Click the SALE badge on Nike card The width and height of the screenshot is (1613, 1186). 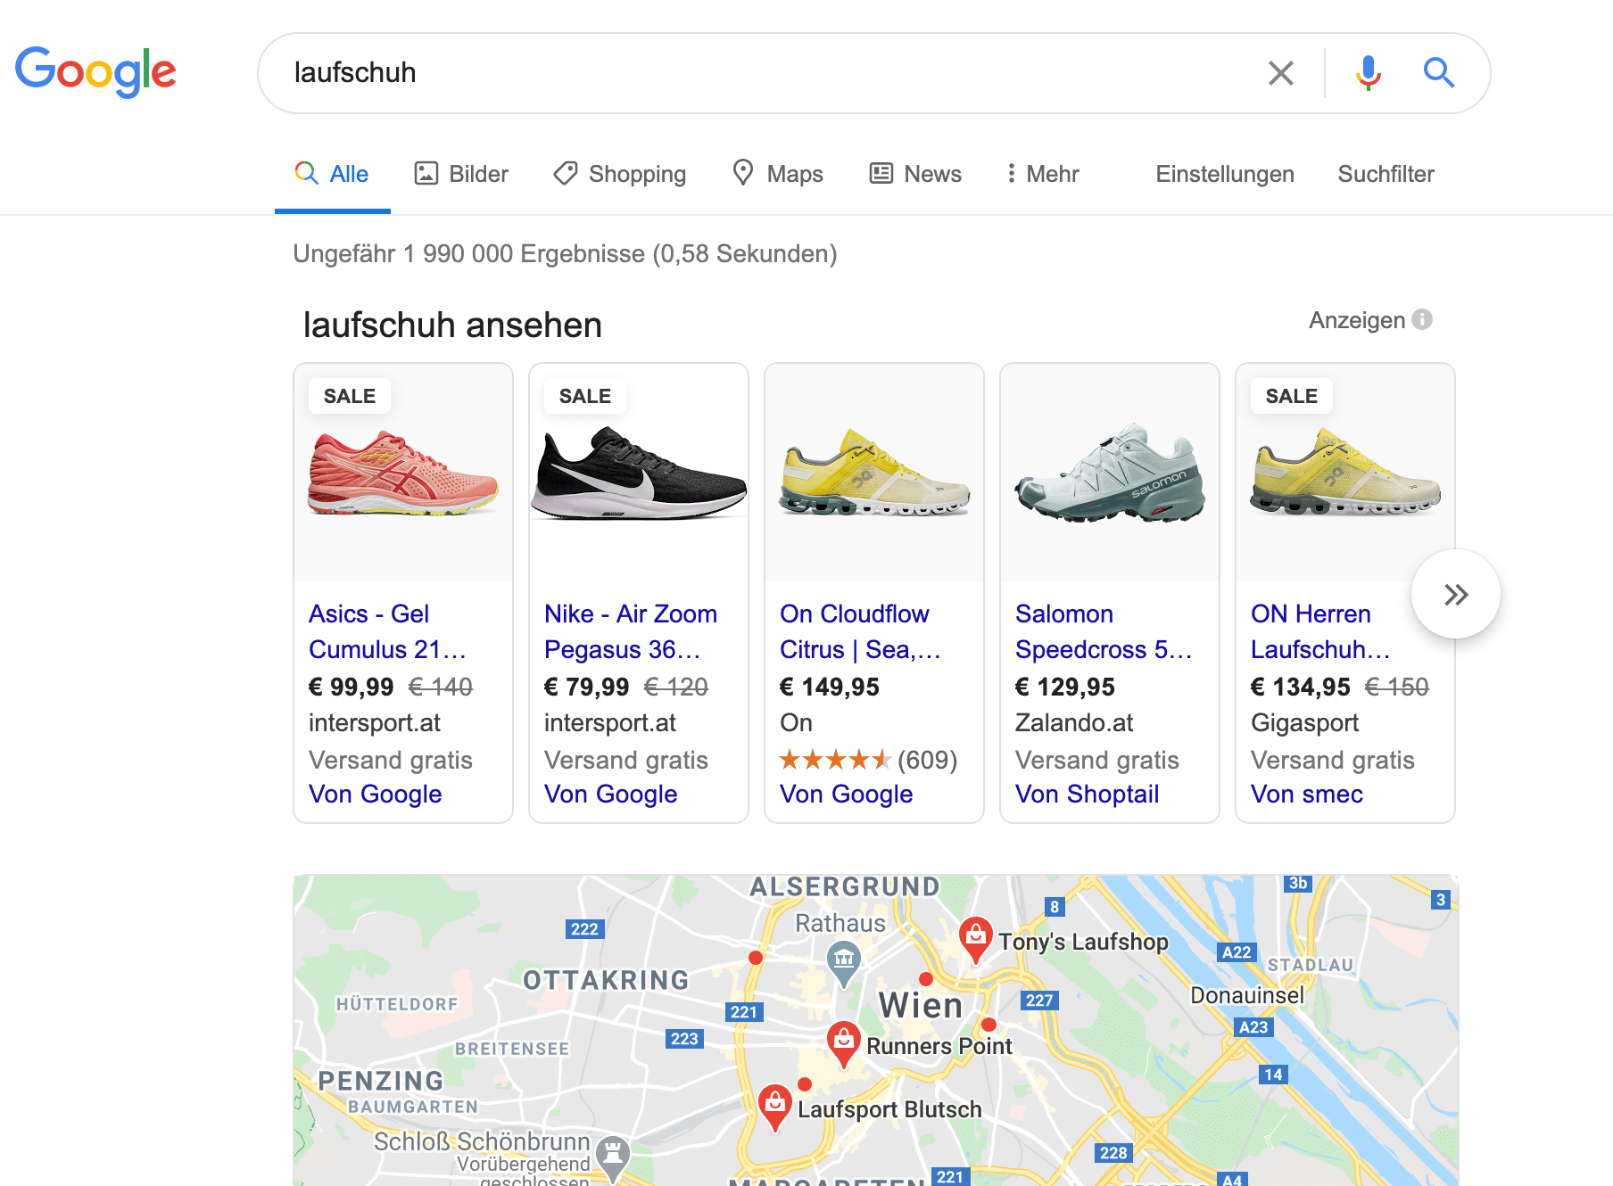(x=585, y=396)
